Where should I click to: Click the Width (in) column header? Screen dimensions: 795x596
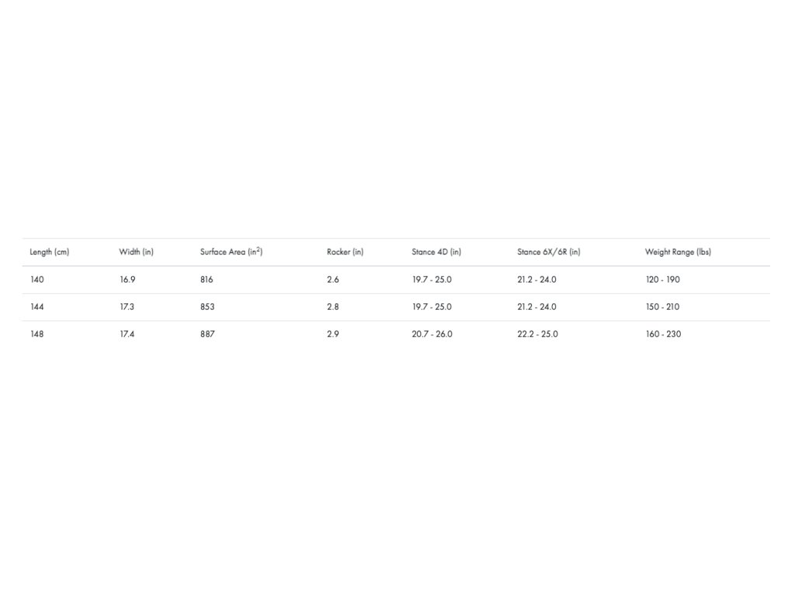click(x=136, y=252)
